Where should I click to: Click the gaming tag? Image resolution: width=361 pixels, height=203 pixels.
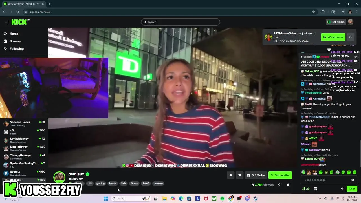point(100,183)
